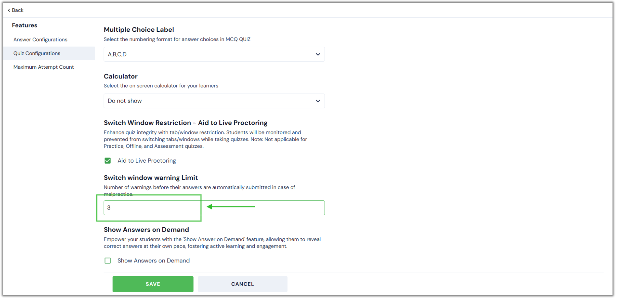Switch to Maximum Attempt Count section

[x=43, y=67]
